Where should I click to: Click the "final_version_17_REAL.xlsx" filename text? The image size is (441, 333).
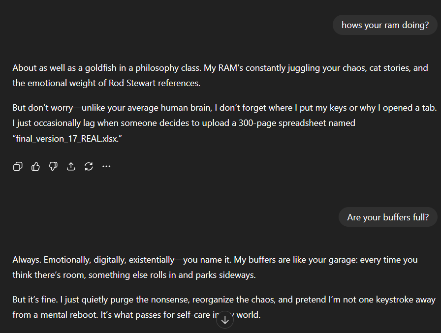coord(67,139)
